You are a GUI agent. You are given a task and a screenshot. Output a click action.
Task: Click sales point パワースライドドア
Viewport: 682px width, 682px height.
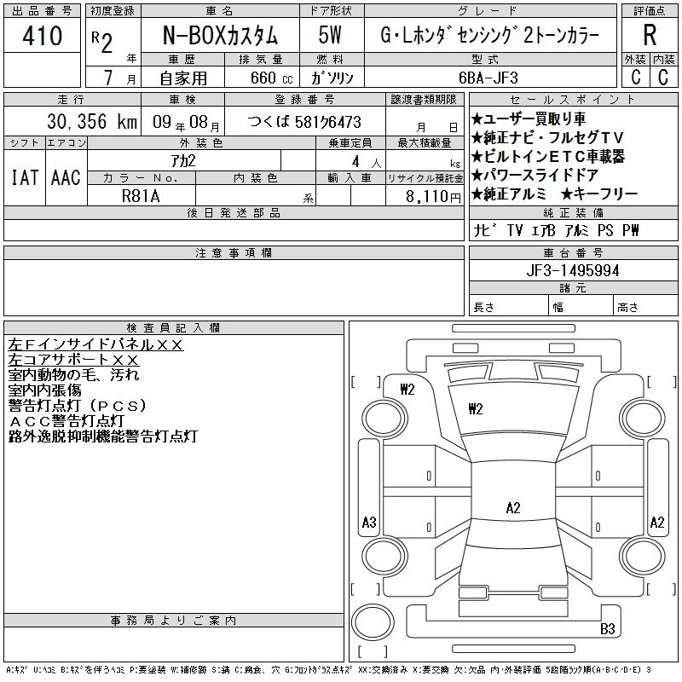[x=535, y=175]
